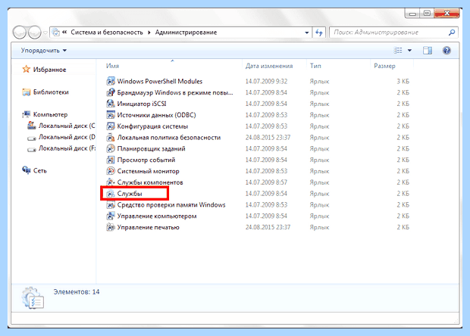The width and height of the screenshot is (470, 336).
Task: Click Windows PowerShell Modules name text
Action: pyautogui.click(x=160, y=81)
